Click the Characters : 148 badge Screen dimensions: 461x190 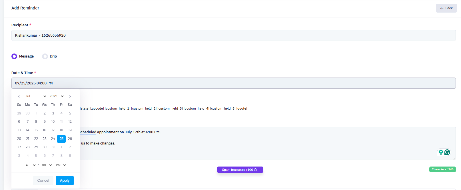[x=442, y=169]
